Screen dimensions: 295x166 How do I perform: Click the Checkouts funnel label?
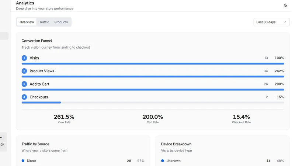39,97
